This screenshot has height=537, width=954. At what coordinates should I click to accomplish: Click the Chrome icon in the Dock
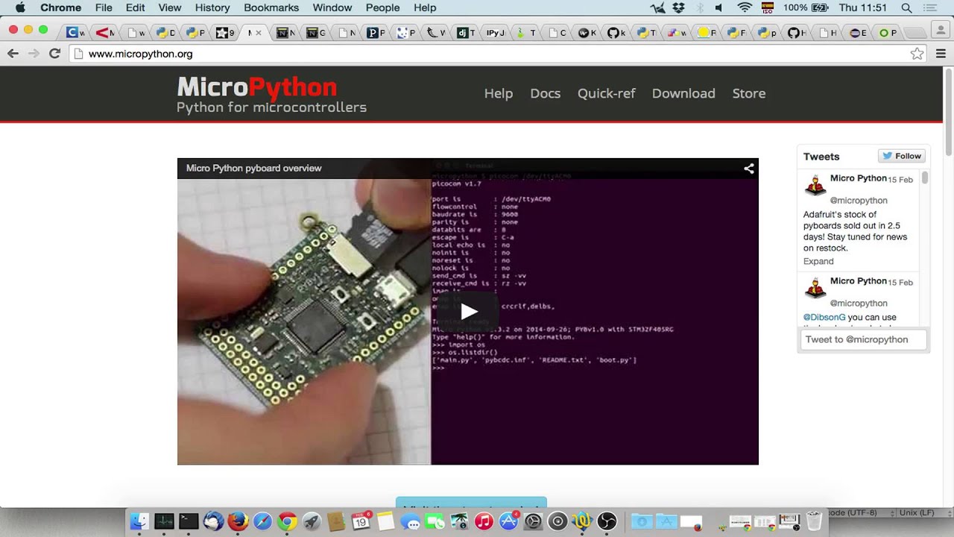coord(287,521)
